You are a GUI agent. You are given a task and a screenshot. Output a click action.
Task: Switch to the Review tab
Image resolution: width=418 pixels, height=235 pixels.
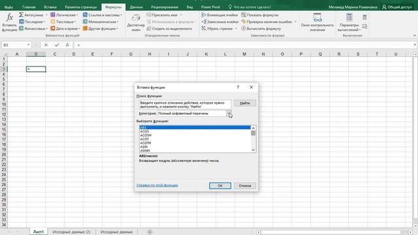[165, 7]
